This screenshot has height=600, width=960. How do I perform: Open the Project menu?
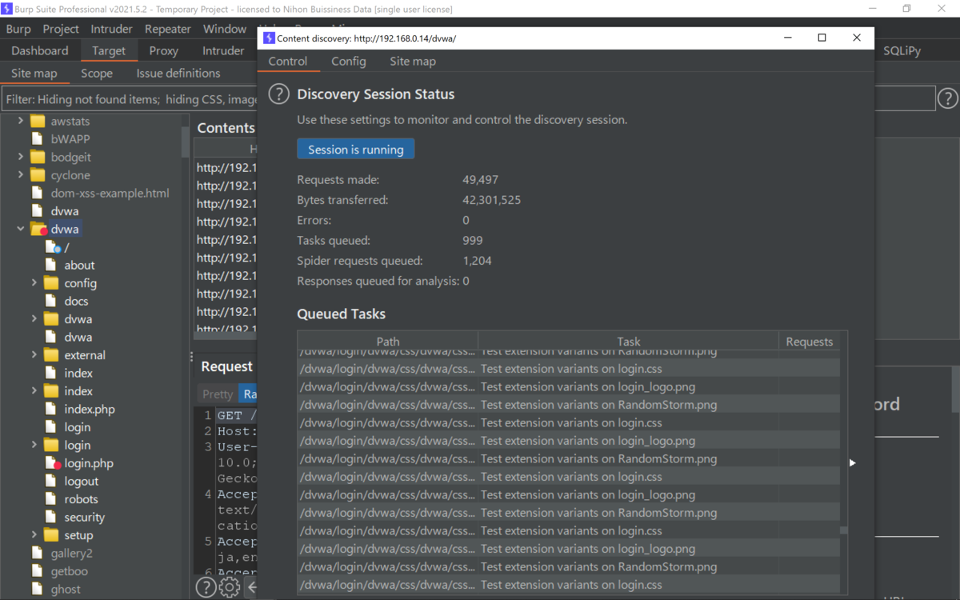pyautogui.click(x=61, y=29)
